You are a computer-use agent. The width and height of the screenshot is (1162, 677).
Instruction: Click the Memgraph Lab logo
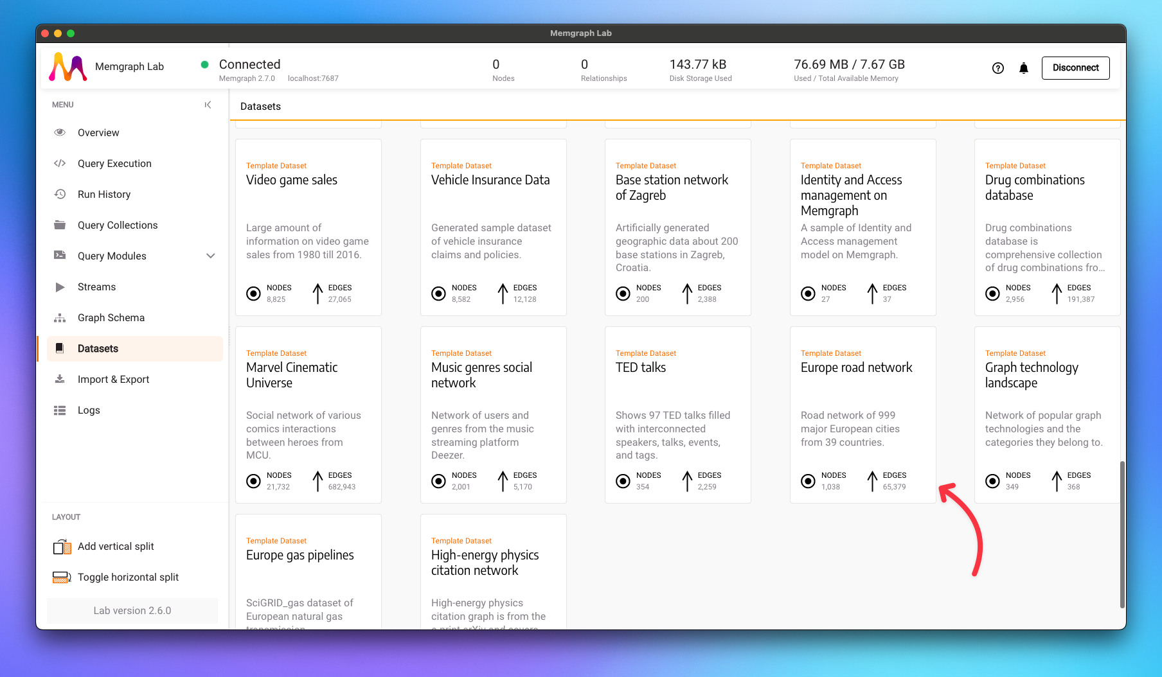[68, 67]
